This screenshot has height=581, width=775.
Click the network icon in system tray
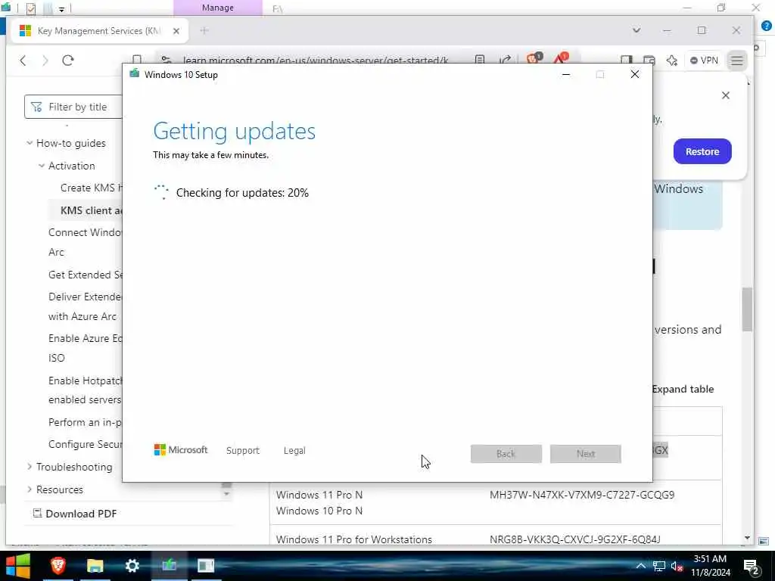(x=659, y=566)
